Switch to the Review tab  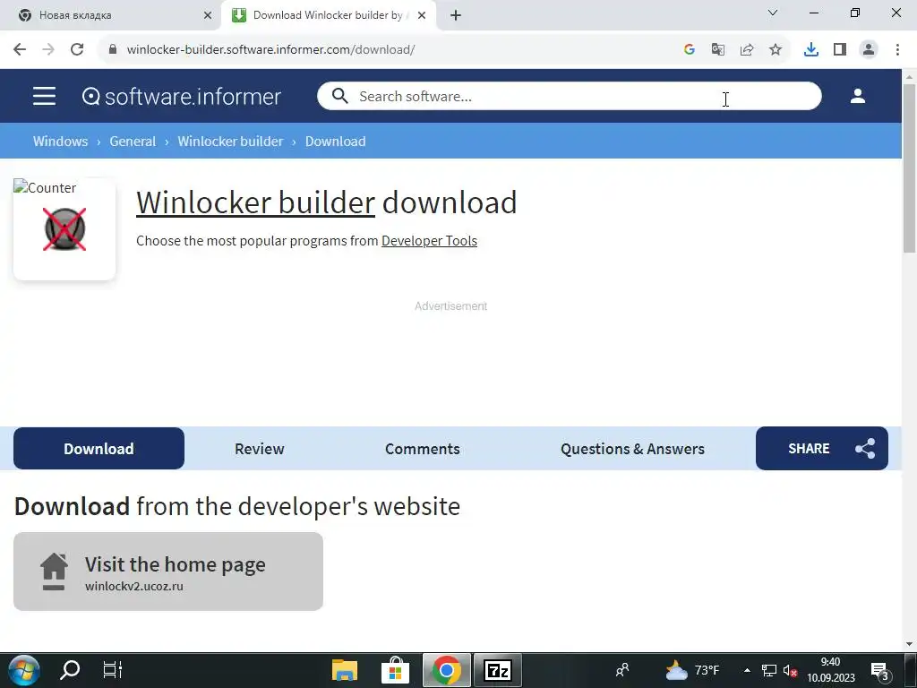tap(259, 449)
